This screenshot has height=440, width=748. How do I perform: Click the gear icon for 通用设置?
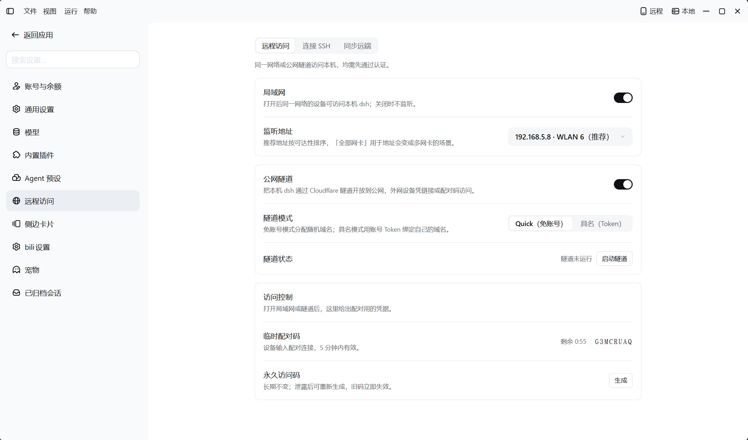[x=16, y=109]
